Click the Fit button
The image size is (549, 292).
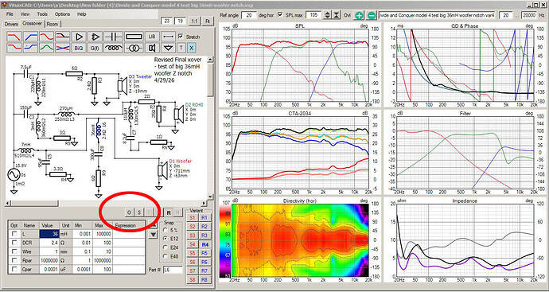[208, 21]
